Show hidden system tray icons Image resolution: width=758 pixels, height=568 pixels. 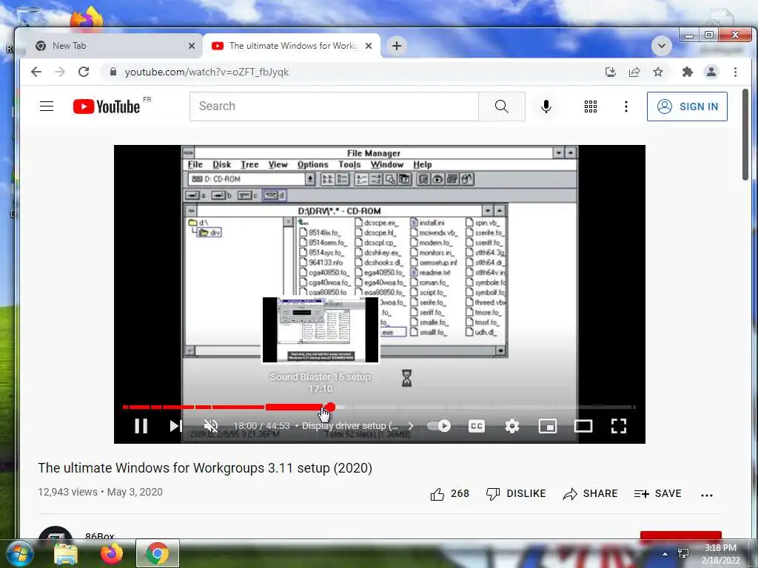click(x=665, y=554)
